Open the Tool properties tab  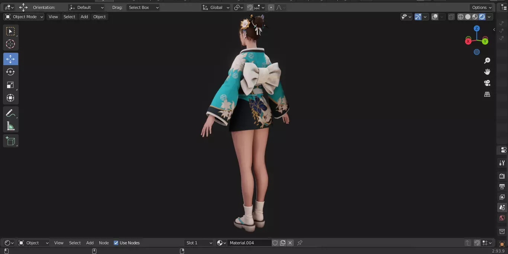coord(502,163)
